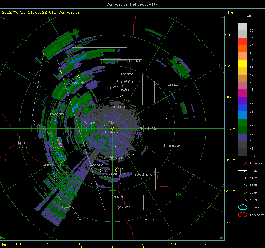
Task: Click the magenta 18TS arrow legend icon
Action: (243, 200)
